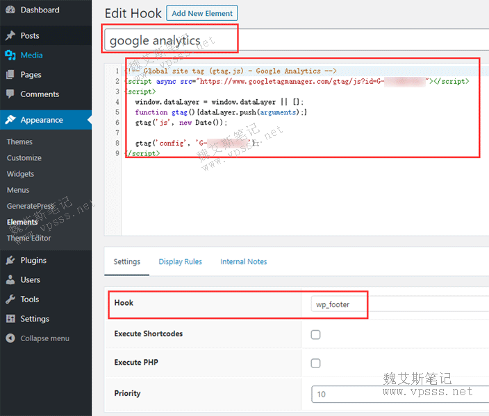Open Themes under Appearance
Viewport: 489px width, 416px height.
click(x=19, y=141)
